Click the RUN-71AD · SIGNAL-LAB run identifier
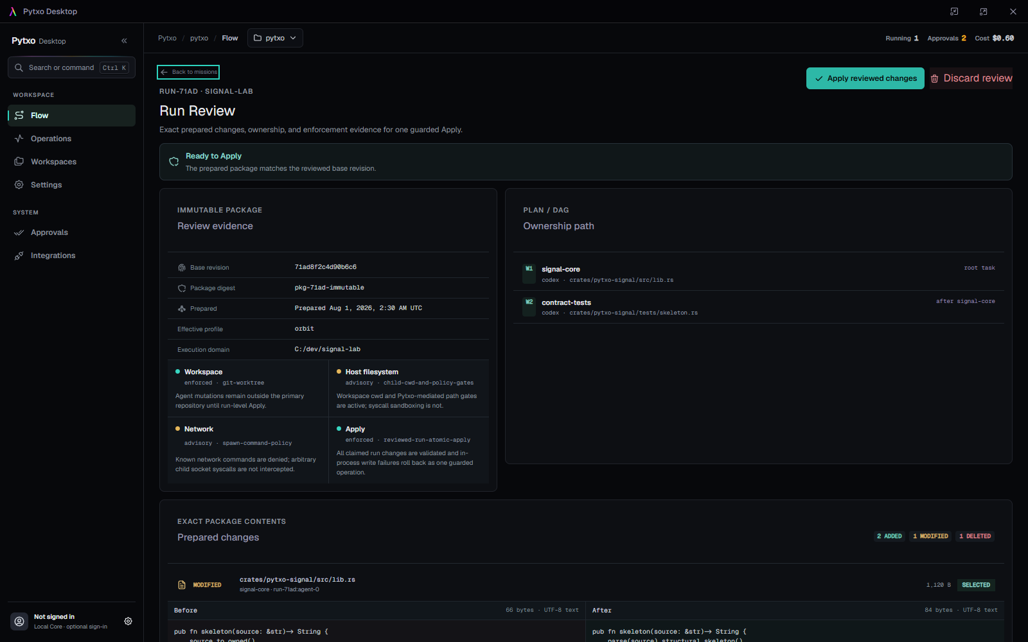 pos(206,91)
